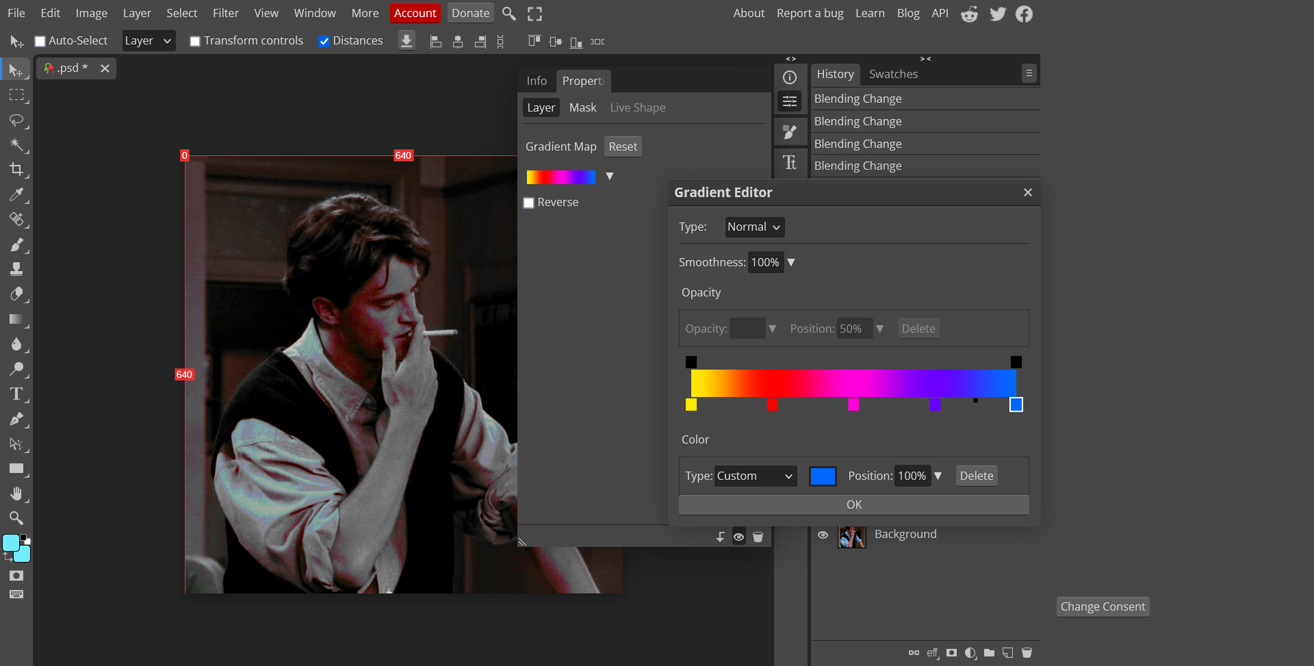Click the blue color swatch in Color section

pyautogui.click(x=823, y=476)
